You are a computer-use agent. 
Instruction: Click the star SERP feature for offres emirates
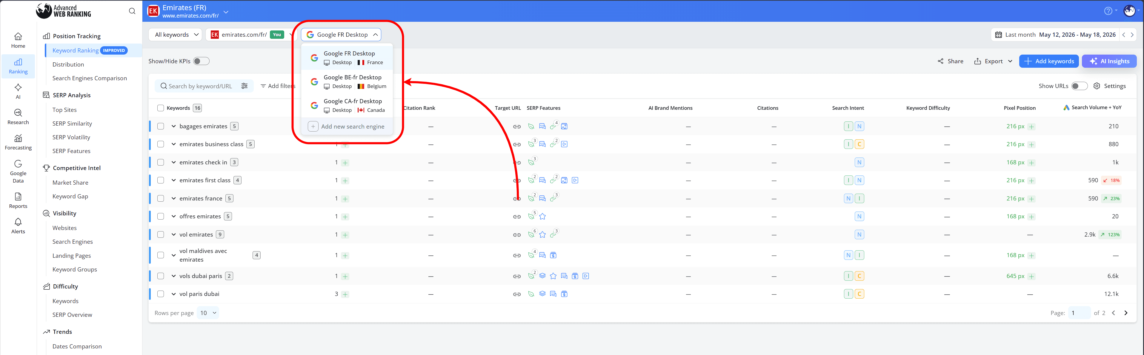pyautogui.click(x=542, y=217)
